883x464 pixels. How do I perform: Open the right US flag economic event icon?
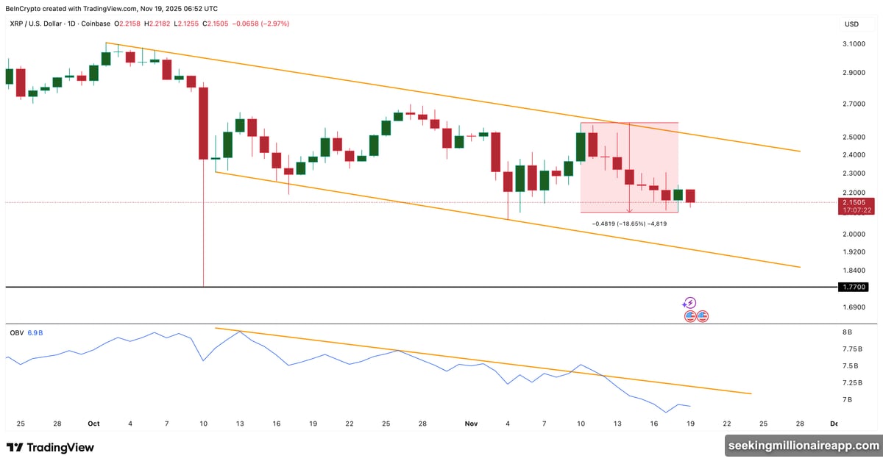click(x=703, y=316)
